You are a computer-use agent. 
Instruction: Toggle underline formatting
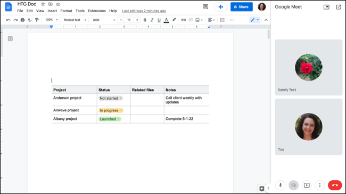[x=159, y=20]
